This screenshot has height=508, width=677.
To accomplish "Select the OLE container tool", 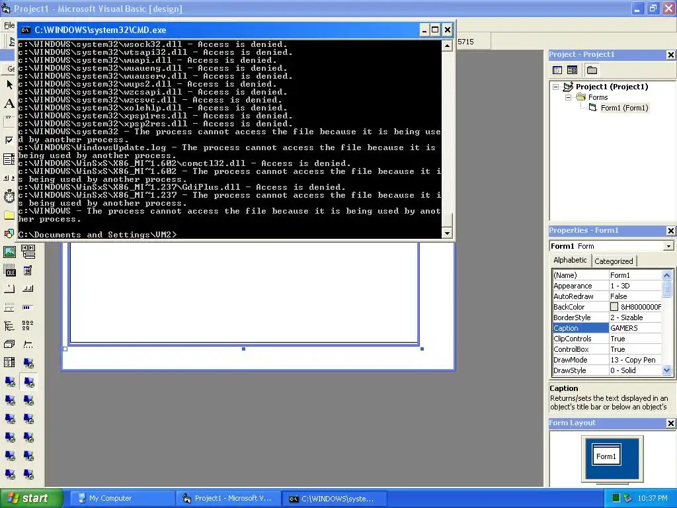I will pos(9,271).
